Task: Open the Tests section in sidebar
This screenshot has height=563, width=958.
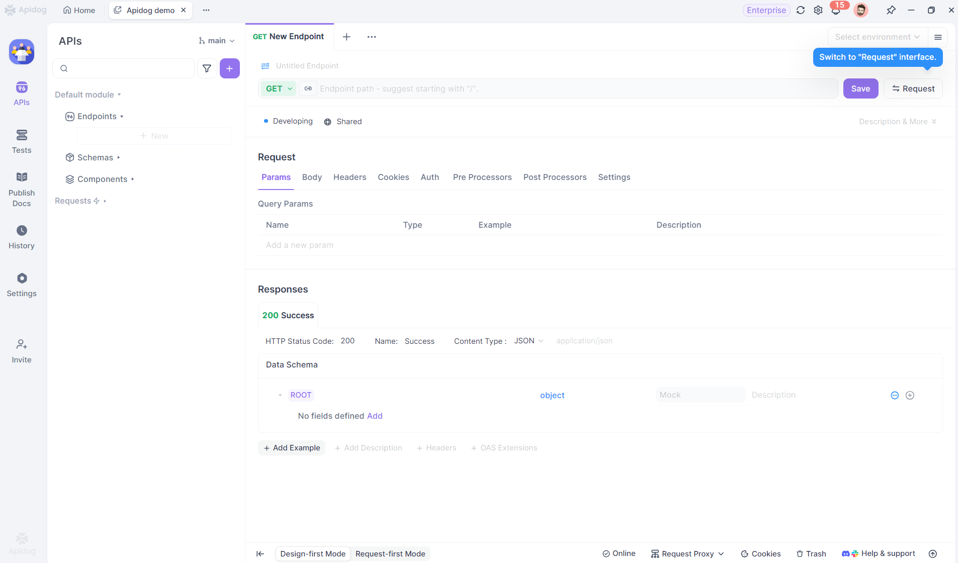Action: pos(22,141)
